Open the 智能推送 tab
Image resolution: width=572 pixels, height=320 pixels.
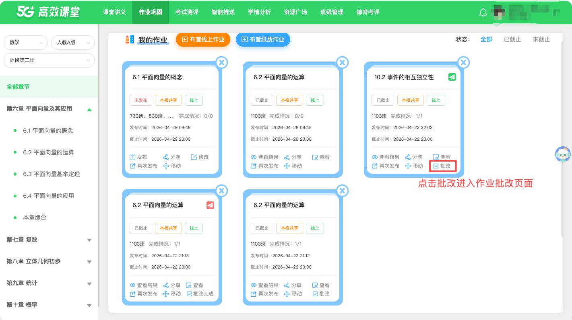[x=223, y=12]
